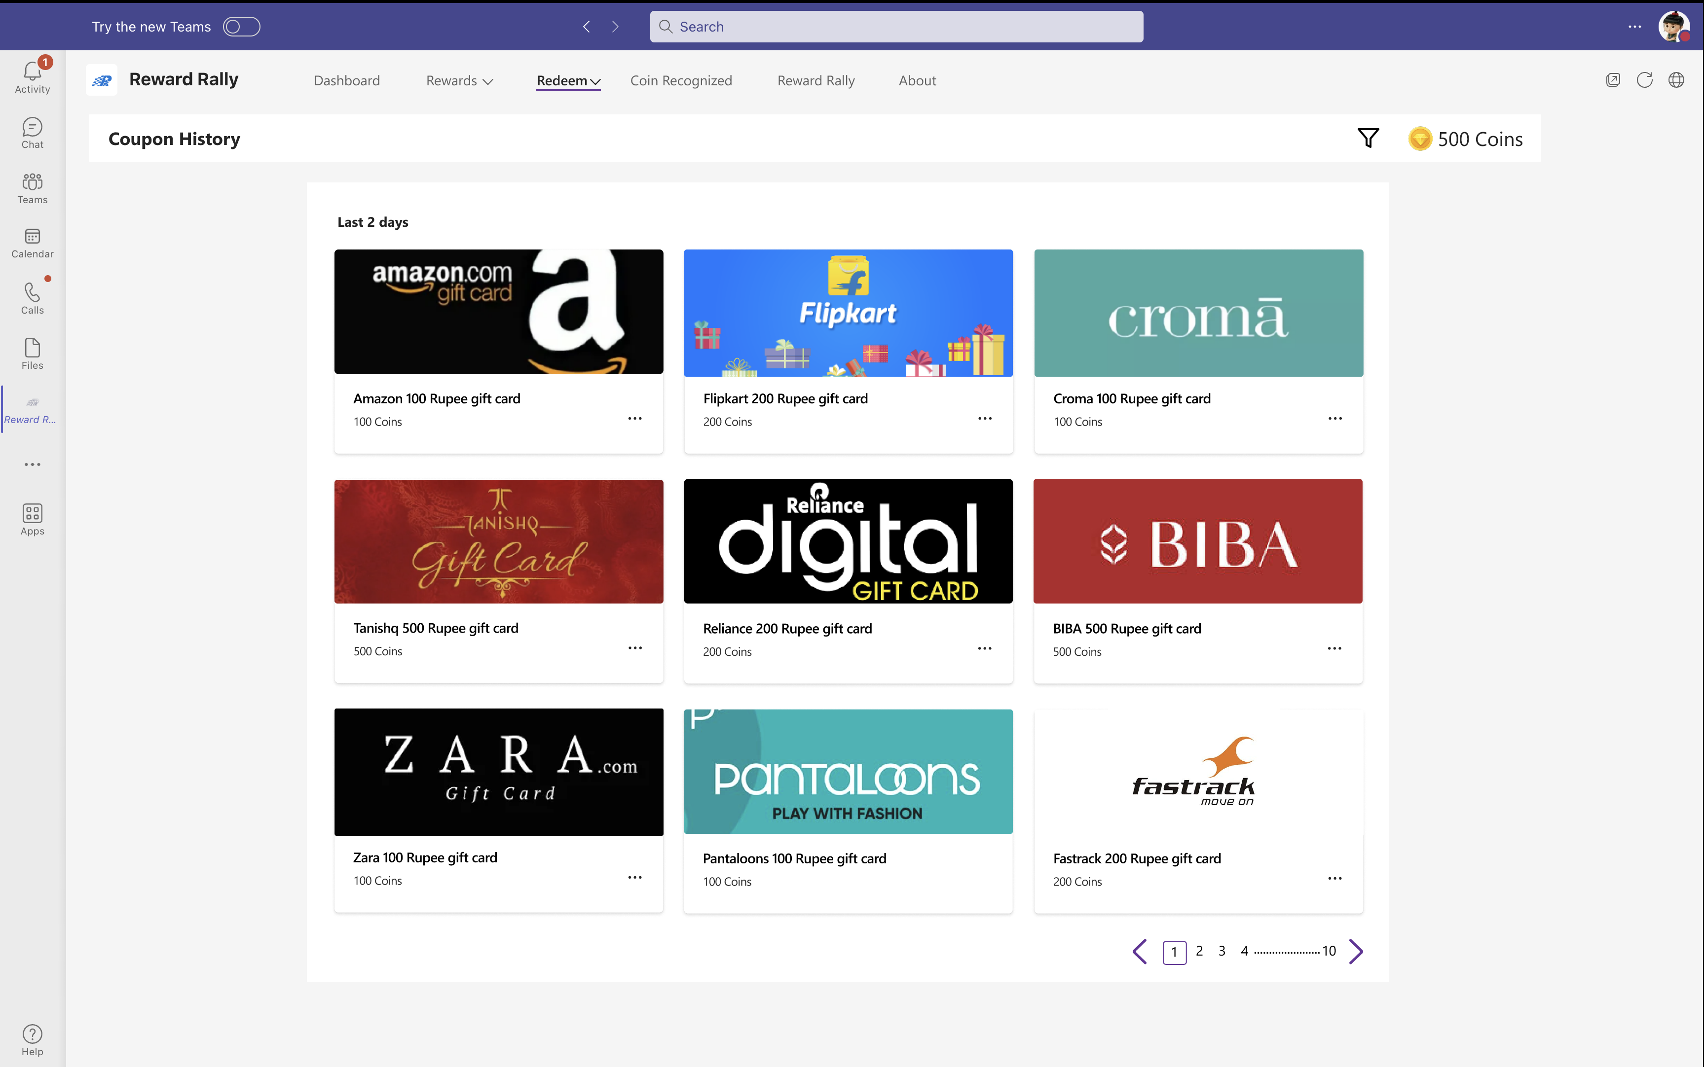The image size is (1704, 1067).
Task: Open options menu for Amazon gift card
Action: (634, 419)
